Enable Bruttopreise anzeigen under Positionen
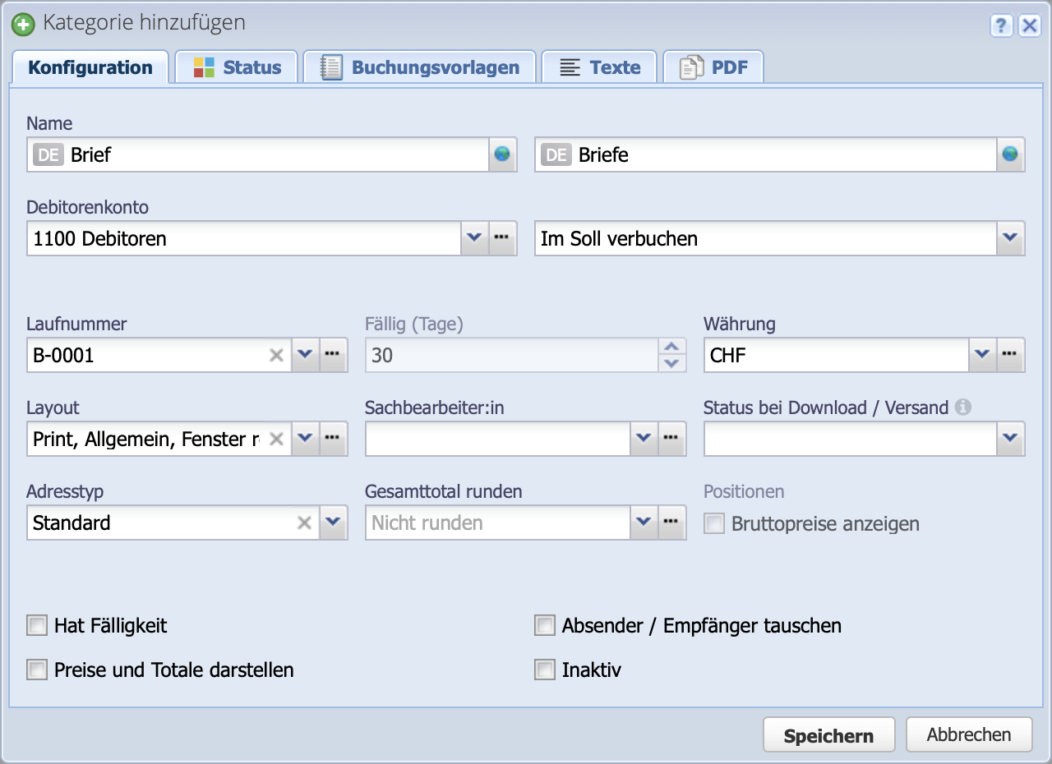 coord(713,523)
